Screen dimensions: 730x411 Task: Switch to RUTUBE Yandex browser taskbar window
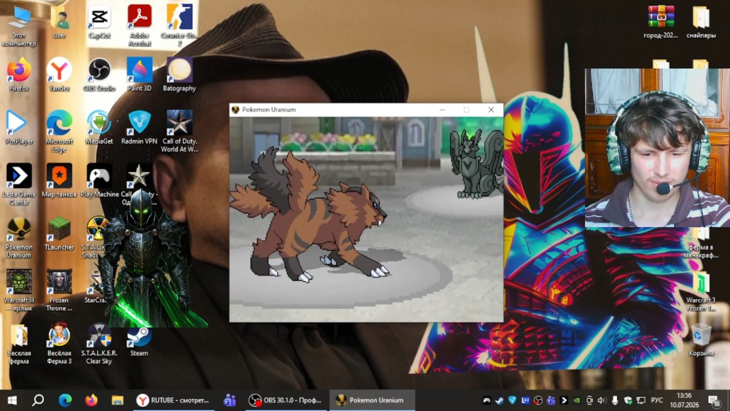[x=173, y=400]
